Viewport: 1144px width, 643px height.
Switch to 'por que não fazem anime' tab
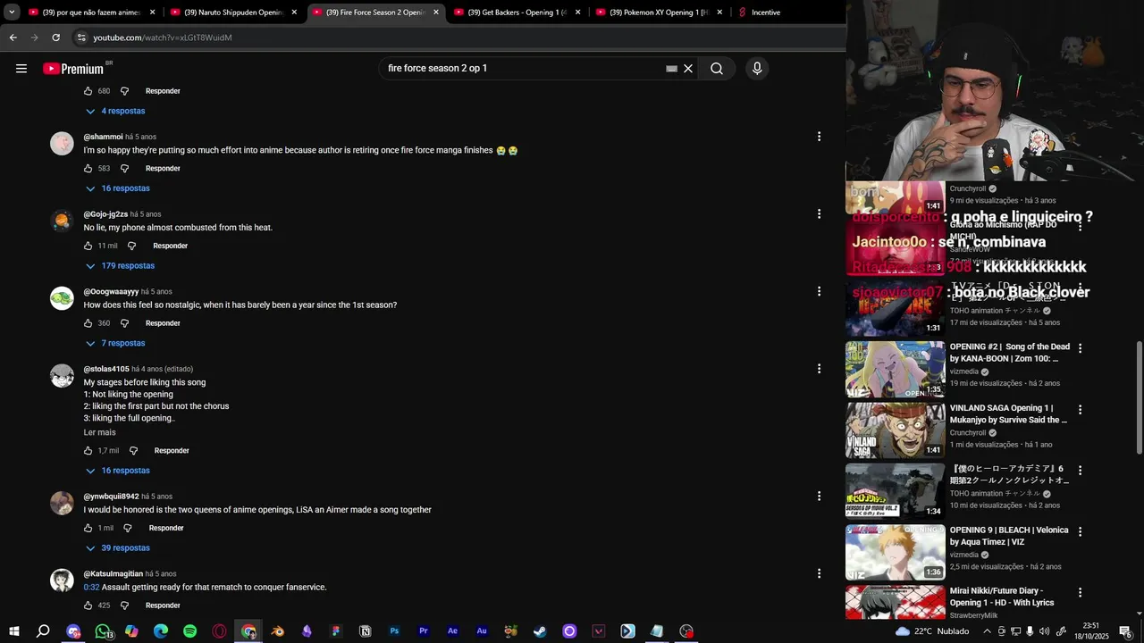click(x=93, y=13)
